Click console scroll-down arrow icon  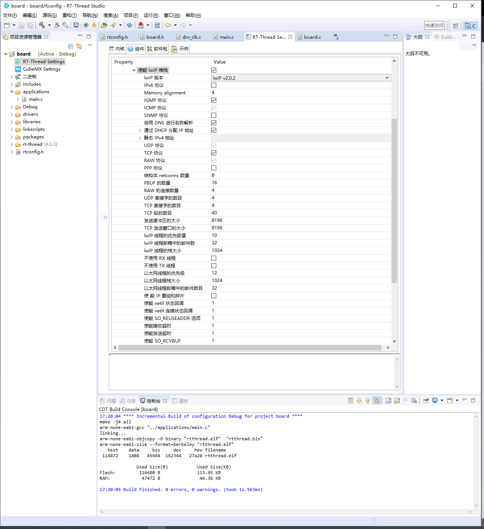(359, 400)
